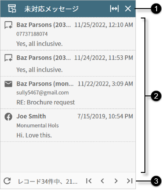The width and height of the screenshot is (162, 190).
Task: Click the 未対応メッセージ panel title
Action: [51, 9]
